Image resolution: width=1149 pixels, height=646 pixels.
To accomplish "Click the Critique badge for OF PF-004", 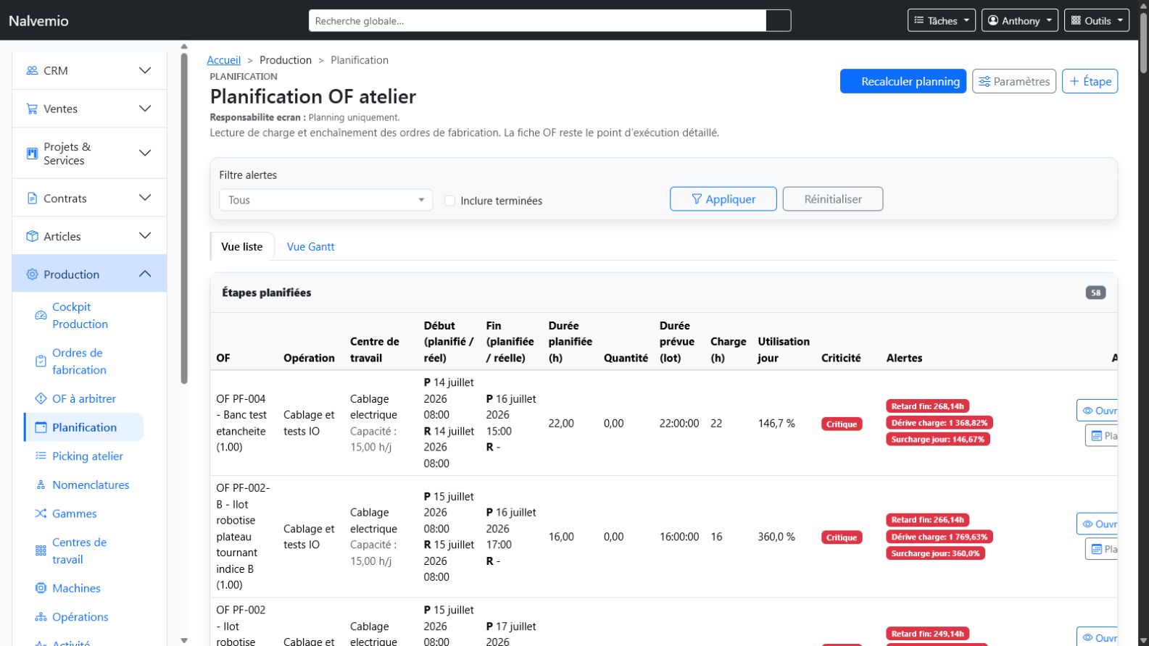I will coord(842,424).
